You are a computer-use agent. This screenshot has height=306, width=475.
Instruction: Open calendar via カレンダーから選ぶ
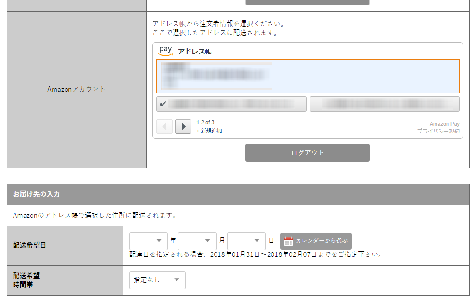(x=316, y=241)
